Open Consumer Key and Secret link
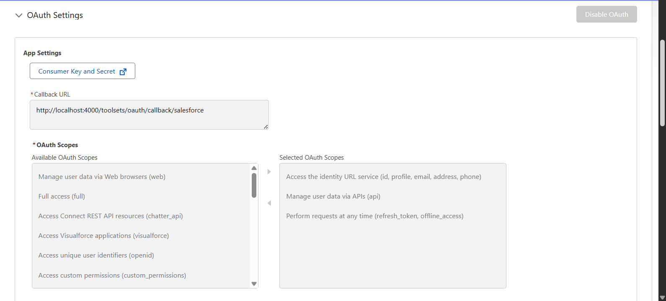Screen dimensions: 666x301 pos(83,71)
